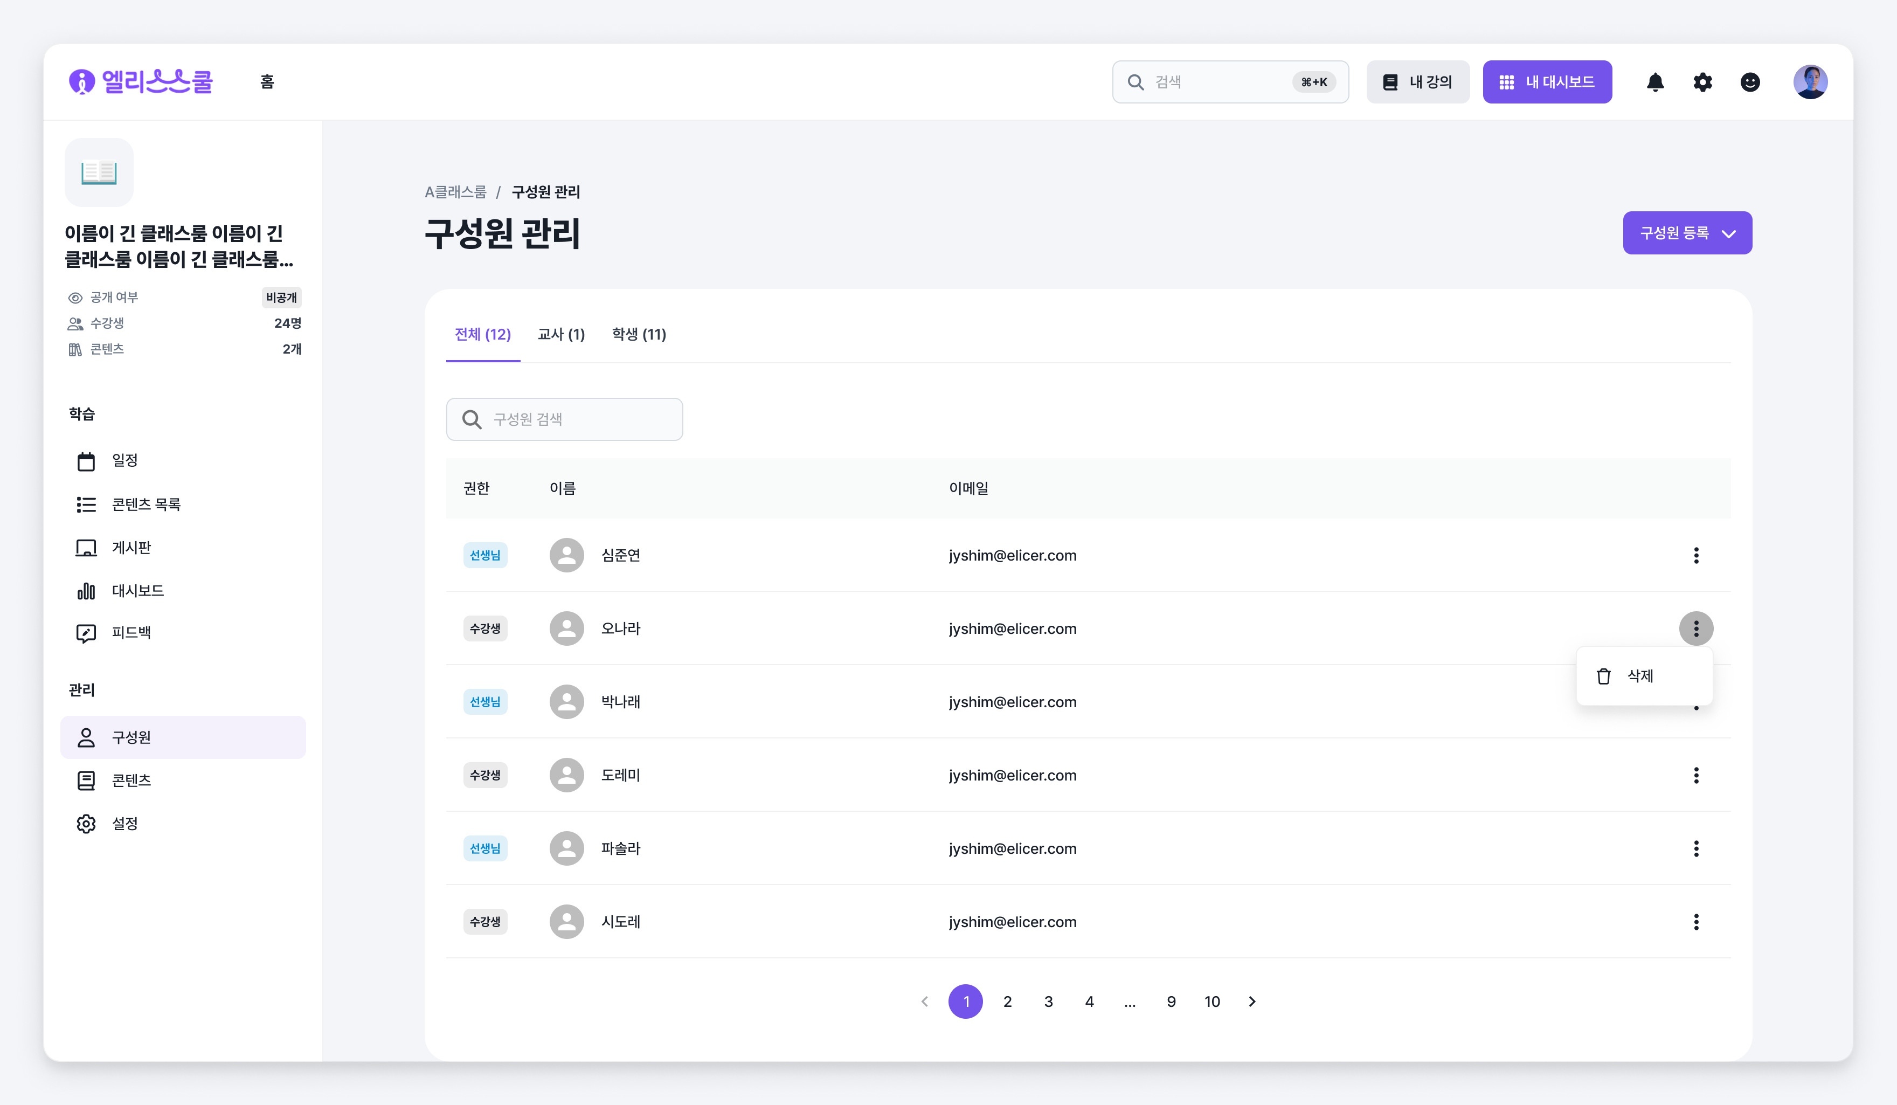Click the 엘리스스쿨 logo

click(141, 81)
